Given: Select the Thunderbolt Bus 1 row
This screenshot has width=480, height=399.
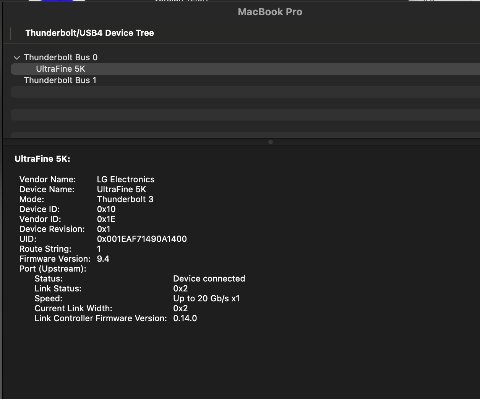Looking at the screenshot, I should pyautogui.click(x=245, y=80).
